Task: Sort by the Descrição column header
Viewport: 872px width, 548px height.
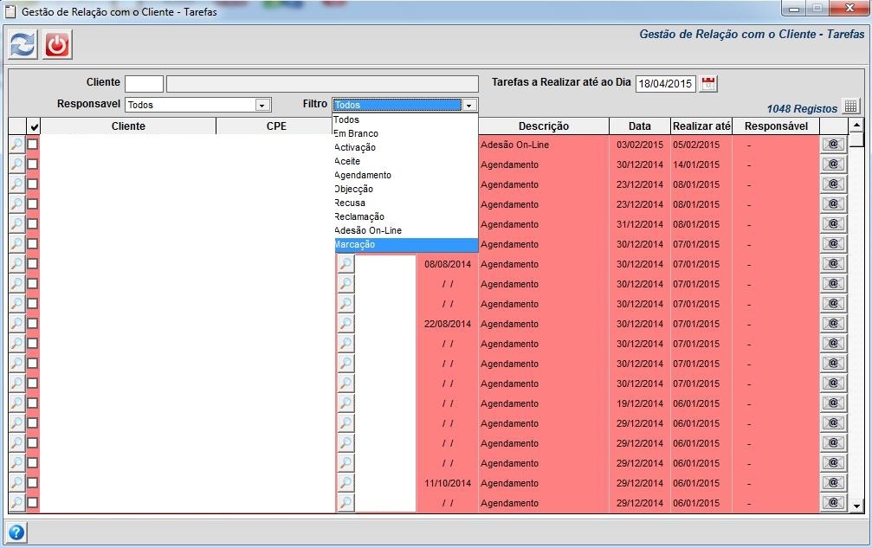Action: [x=543, y=126]
